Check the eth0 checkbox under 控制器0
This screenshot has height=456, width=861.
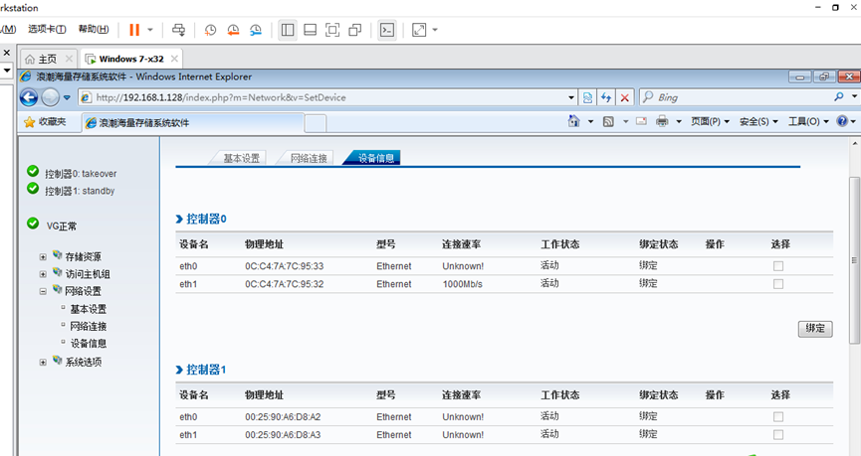[x=778, y=266]
